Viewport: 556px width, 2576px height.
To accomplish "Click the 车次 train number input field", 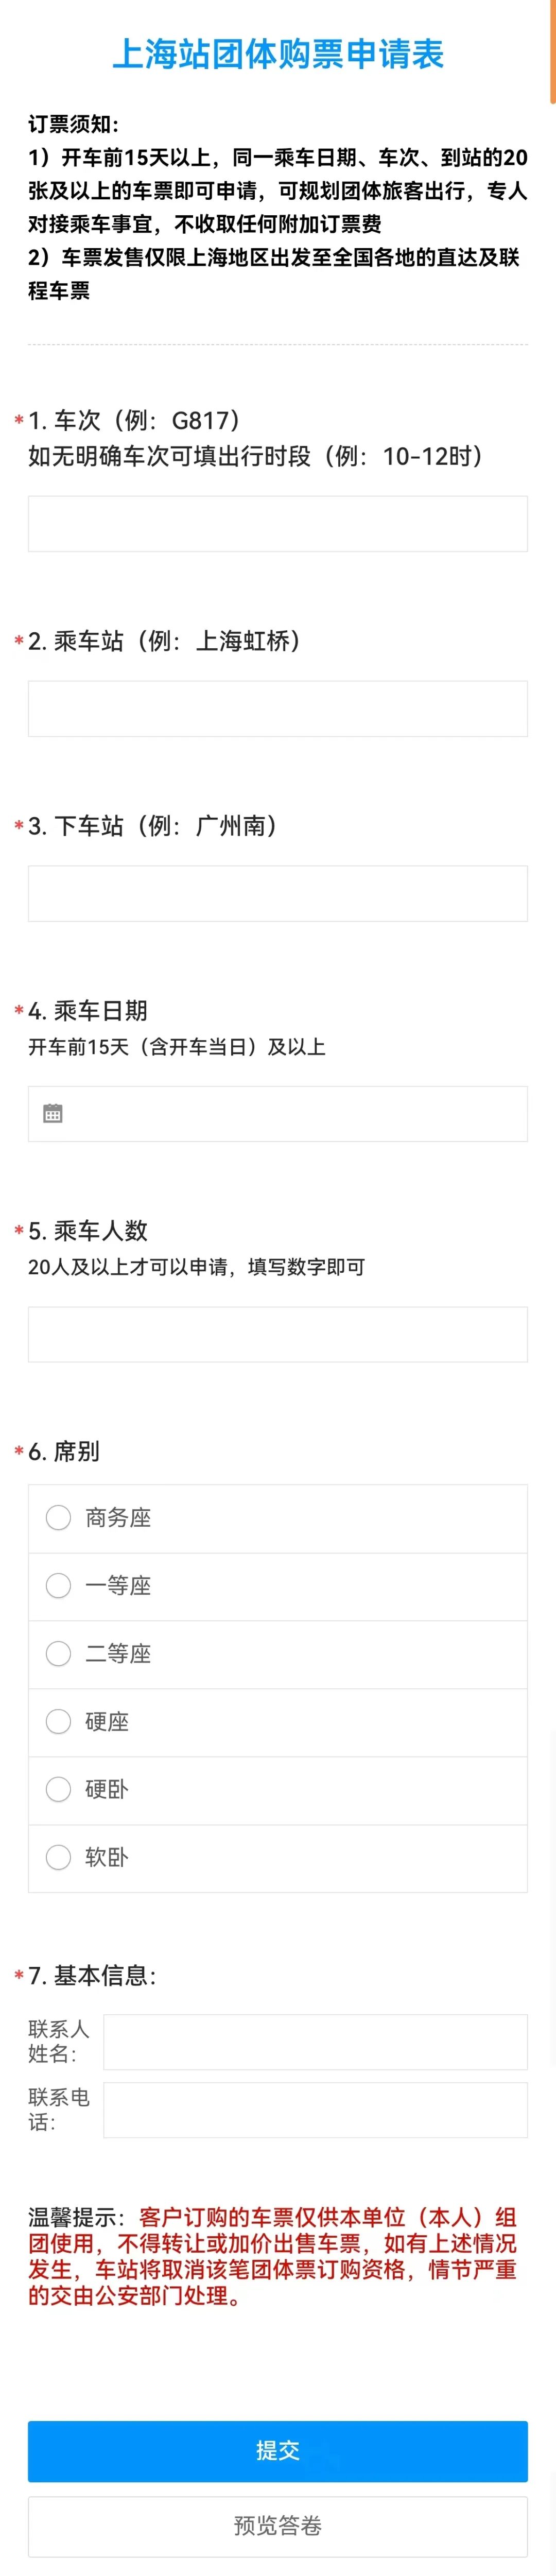I will [x=277, y=524].
